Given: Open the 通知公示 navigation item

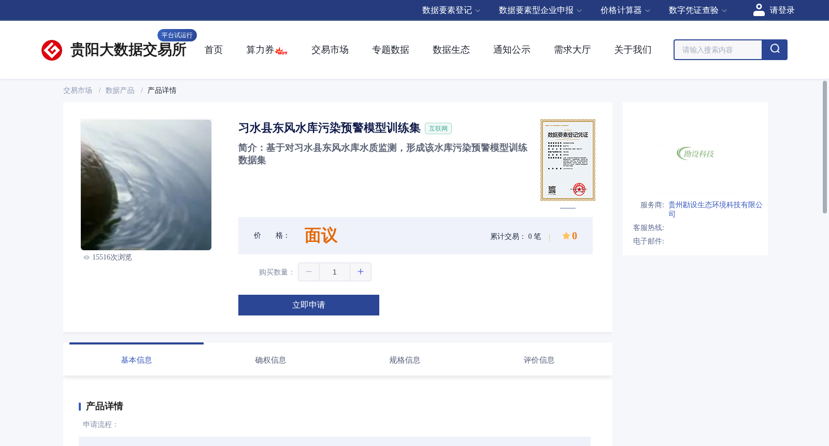Looking at the screenshot, I should click(512, 50).
